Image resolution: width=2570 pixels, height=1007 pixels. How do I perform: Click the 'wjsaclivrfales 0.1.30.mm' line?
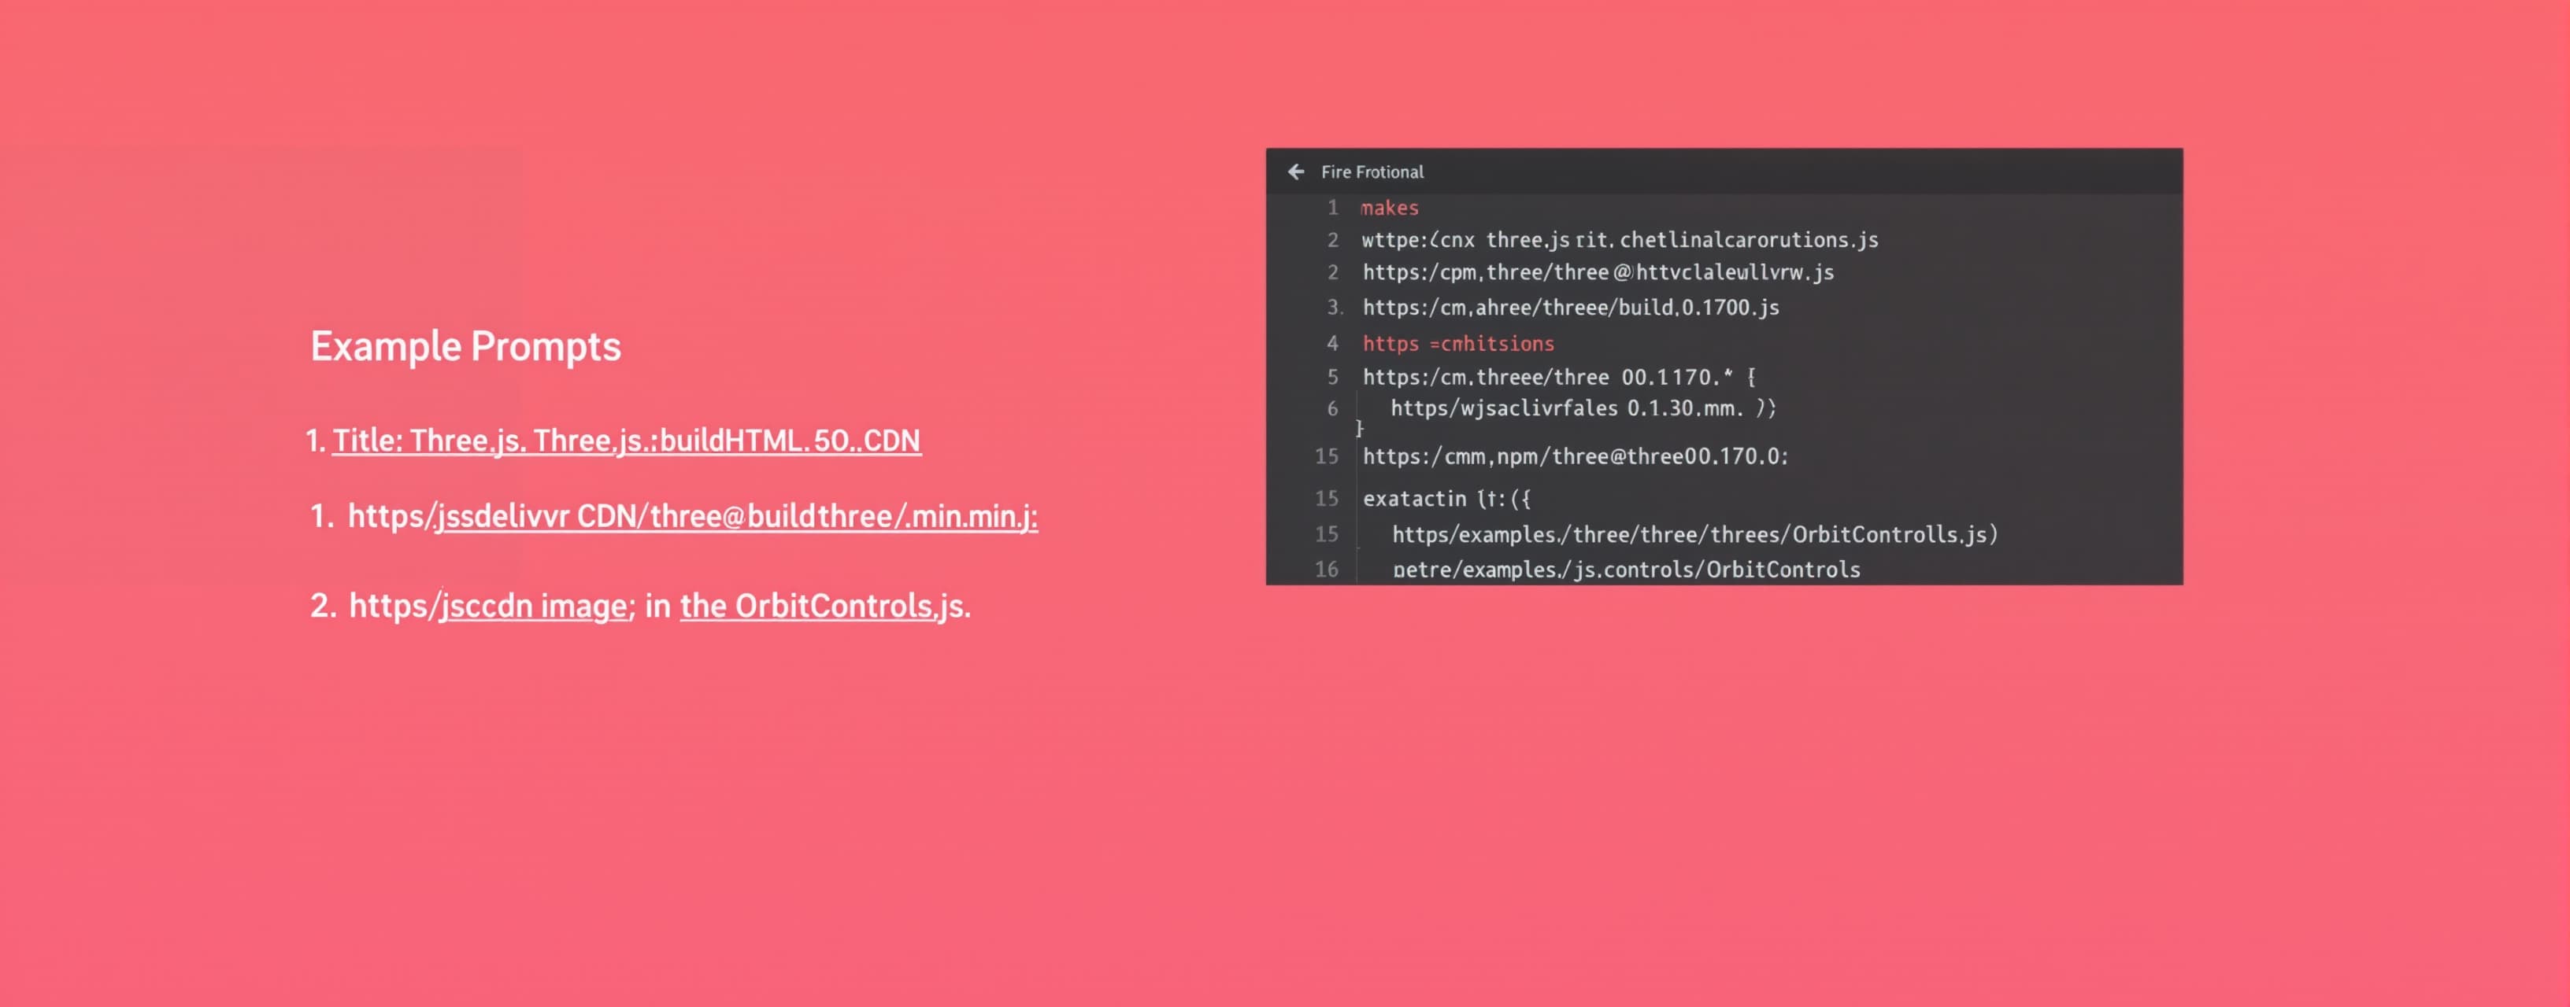coord(1583,408)
